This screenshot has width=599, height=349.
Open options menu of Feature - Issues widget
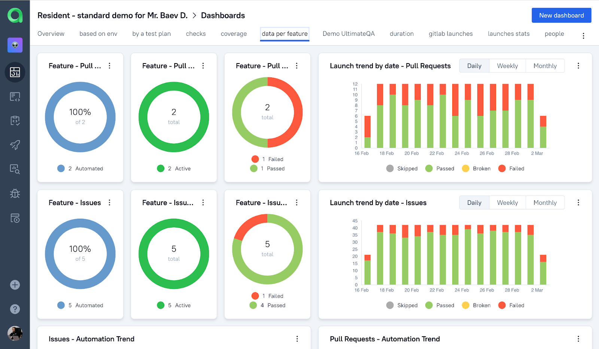pos(109,203)
